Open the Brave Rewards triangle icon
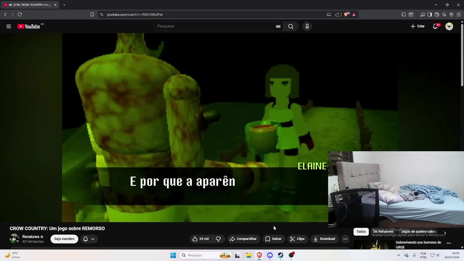This screenshot has width=464, height=261. point(354,14)
